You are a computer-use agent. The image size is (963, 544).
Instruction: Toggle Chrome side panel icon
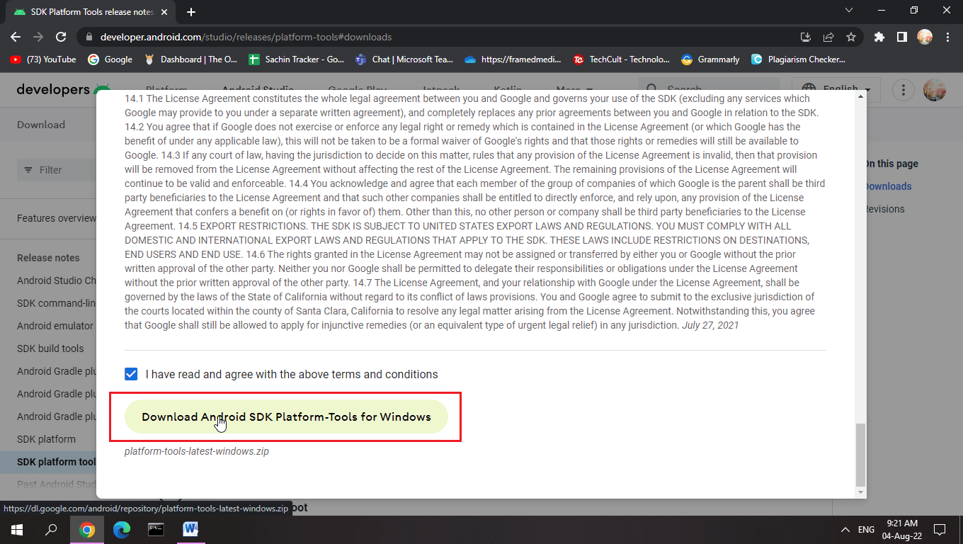pyautogui.click(x=902, y=37)
